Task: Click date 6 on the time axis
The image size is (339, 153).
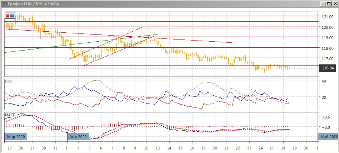Action: (100, 147)
